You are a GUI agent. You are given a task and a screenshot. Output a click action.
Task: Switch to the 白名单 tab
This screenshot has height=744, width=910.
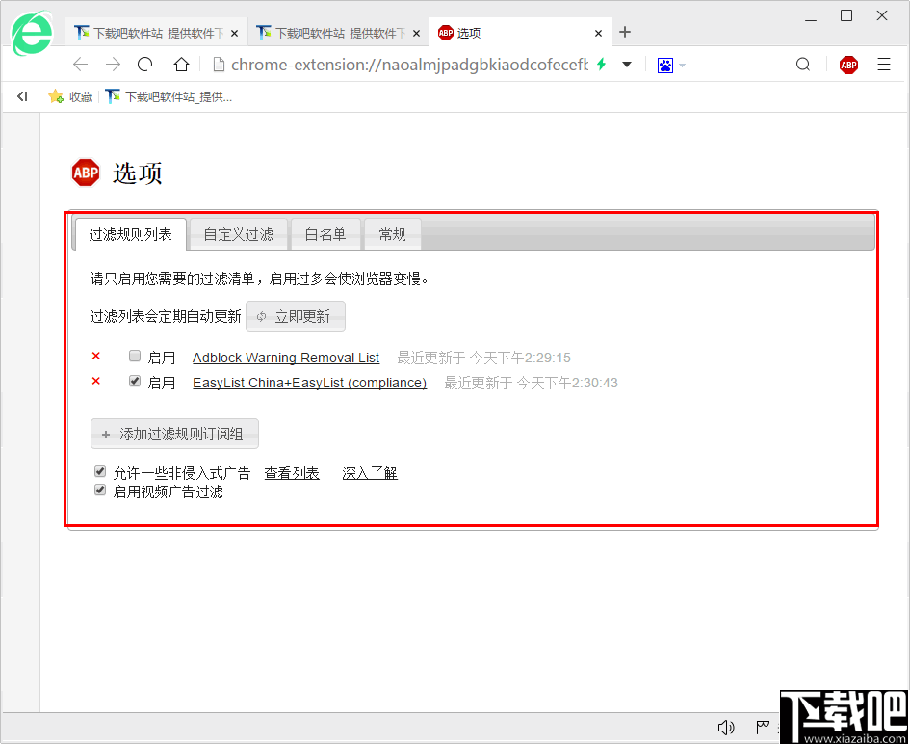coord(325,233)
